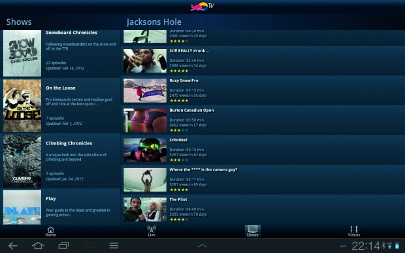Open the Android menu icon
This screenshot has height=253, width=405.
point(114,246)
